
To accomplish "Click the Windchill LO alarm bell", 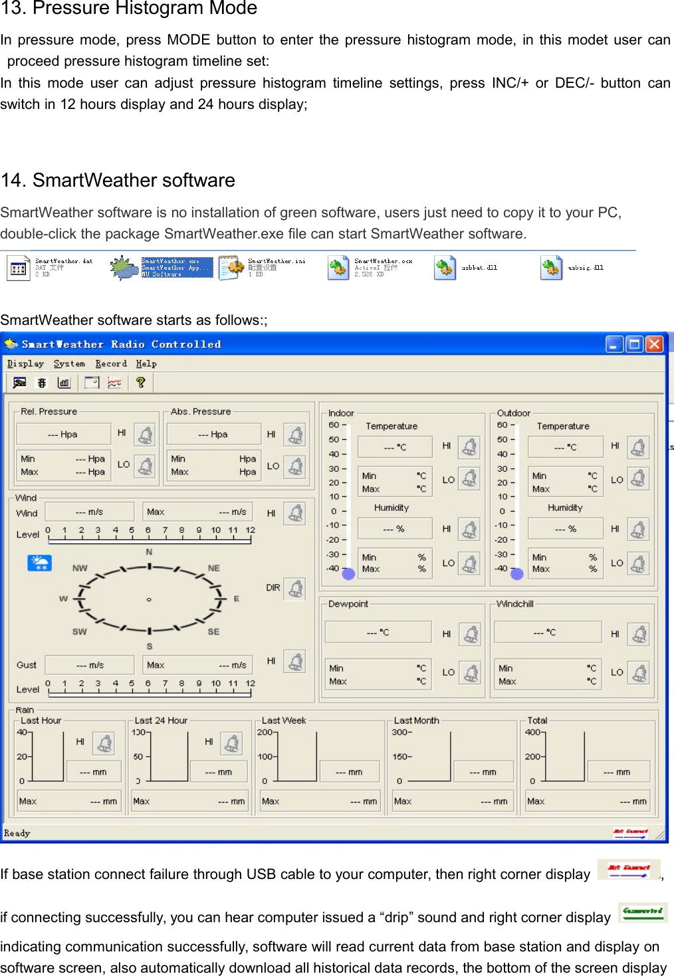I will [639, 673].
